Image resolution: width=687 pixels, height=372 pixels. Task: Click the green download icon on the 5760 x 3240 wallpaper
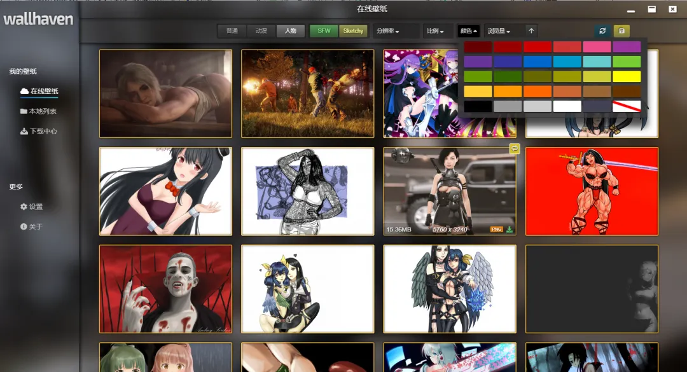[x=510, y=229]
